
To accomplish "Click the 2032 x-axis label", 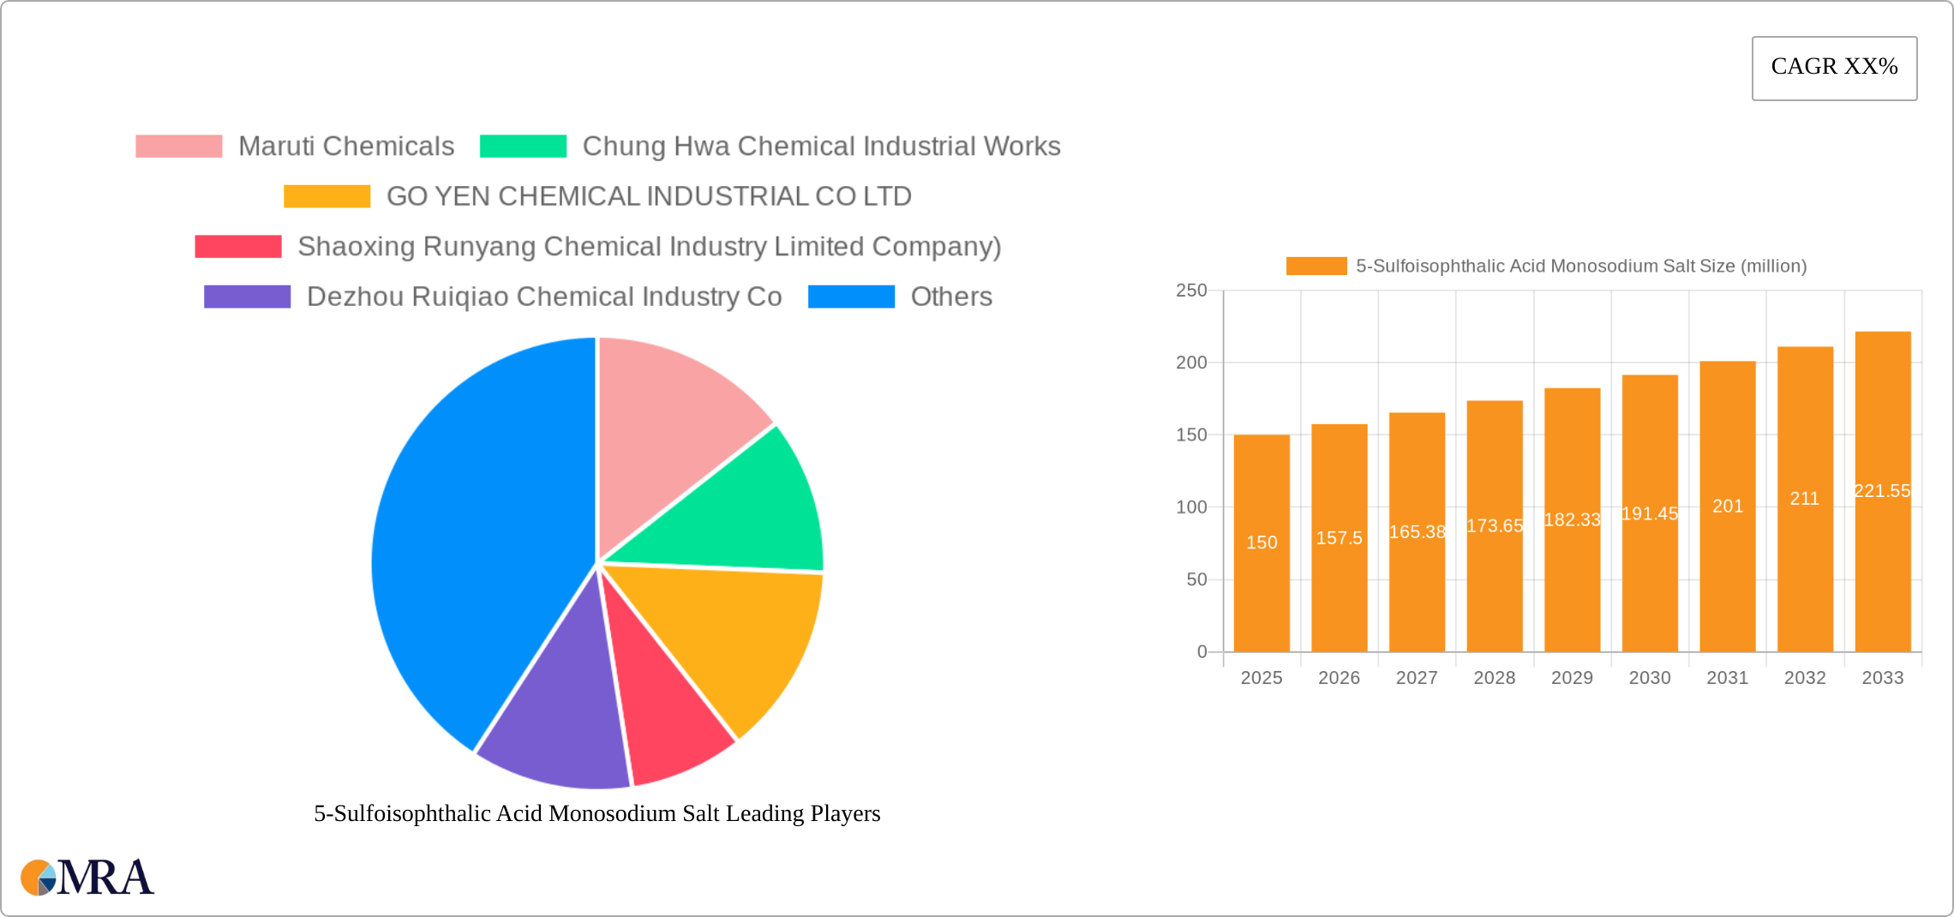I will pyautogui.click(x=1805, y=678).
